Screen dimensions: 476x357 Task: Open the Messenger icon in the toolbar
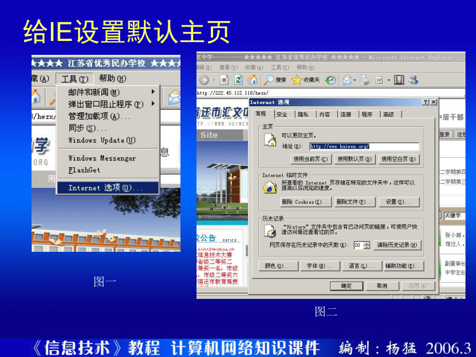[x=413, y=80]
